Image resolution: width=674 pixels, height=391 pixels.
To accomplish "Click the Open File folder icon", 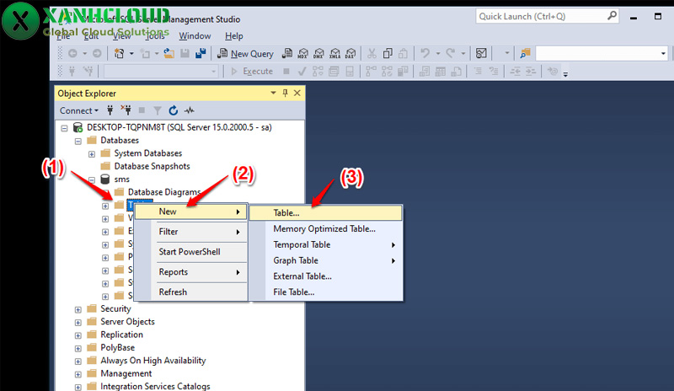I will tap(169, 53).
